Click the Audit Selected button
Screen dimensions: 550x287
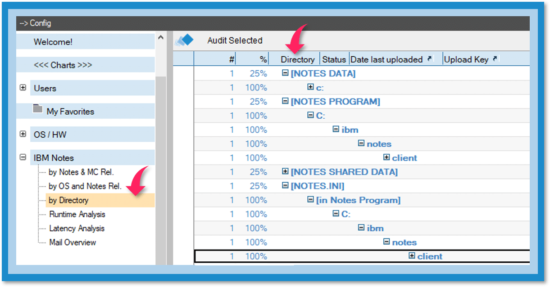point(235,40)
